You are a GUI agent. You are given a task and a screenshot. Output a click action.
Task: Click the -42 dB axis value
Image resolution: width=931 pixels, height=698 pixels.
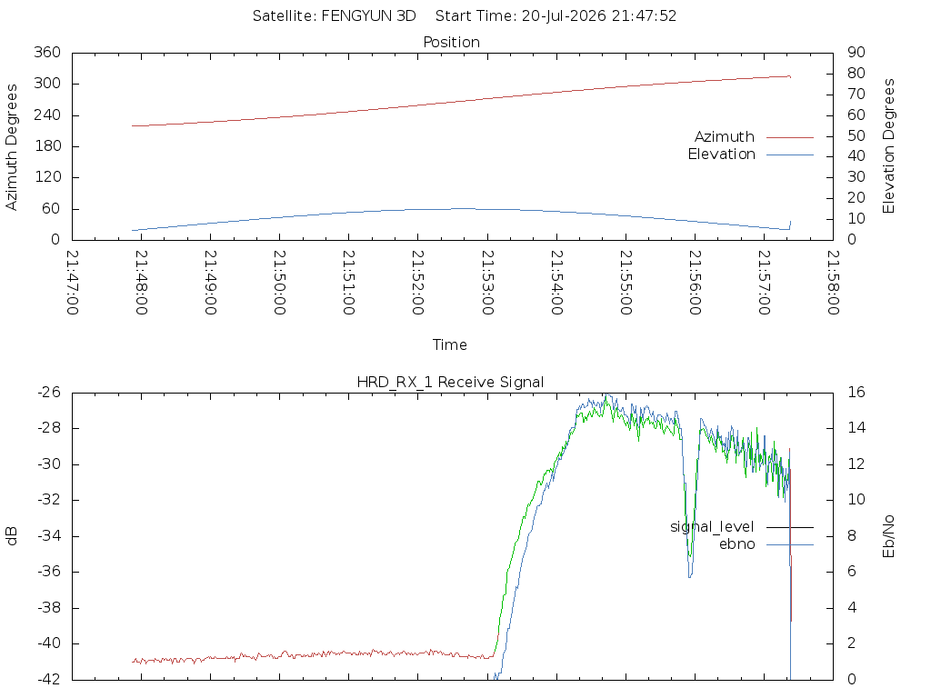[49, 679]
